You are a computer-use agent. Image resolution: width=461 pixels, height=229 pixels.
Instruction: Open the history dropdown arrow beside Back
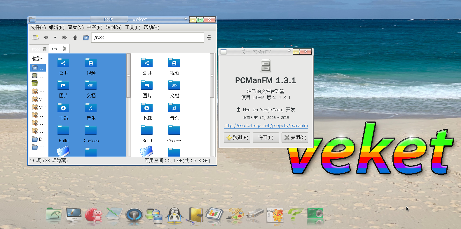[55, 37]
